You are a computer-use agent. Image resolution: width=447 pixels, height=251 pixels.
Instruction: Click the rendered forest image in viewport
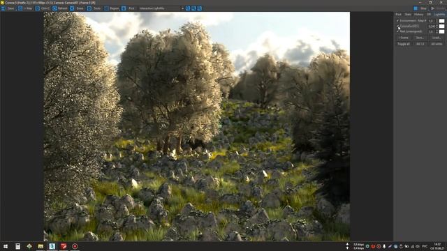pos(197,126)
